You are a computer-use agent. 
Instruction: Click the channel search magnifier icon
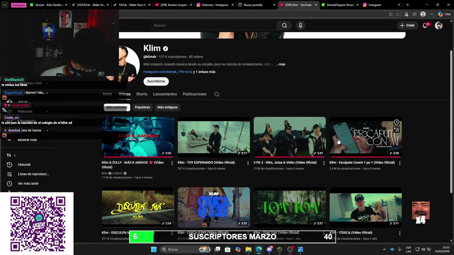click(217, 94)
